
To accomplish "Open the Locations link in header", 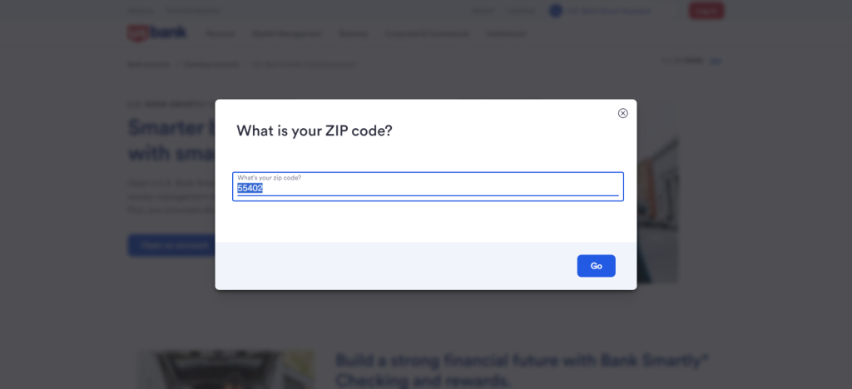I will point(521,11).
